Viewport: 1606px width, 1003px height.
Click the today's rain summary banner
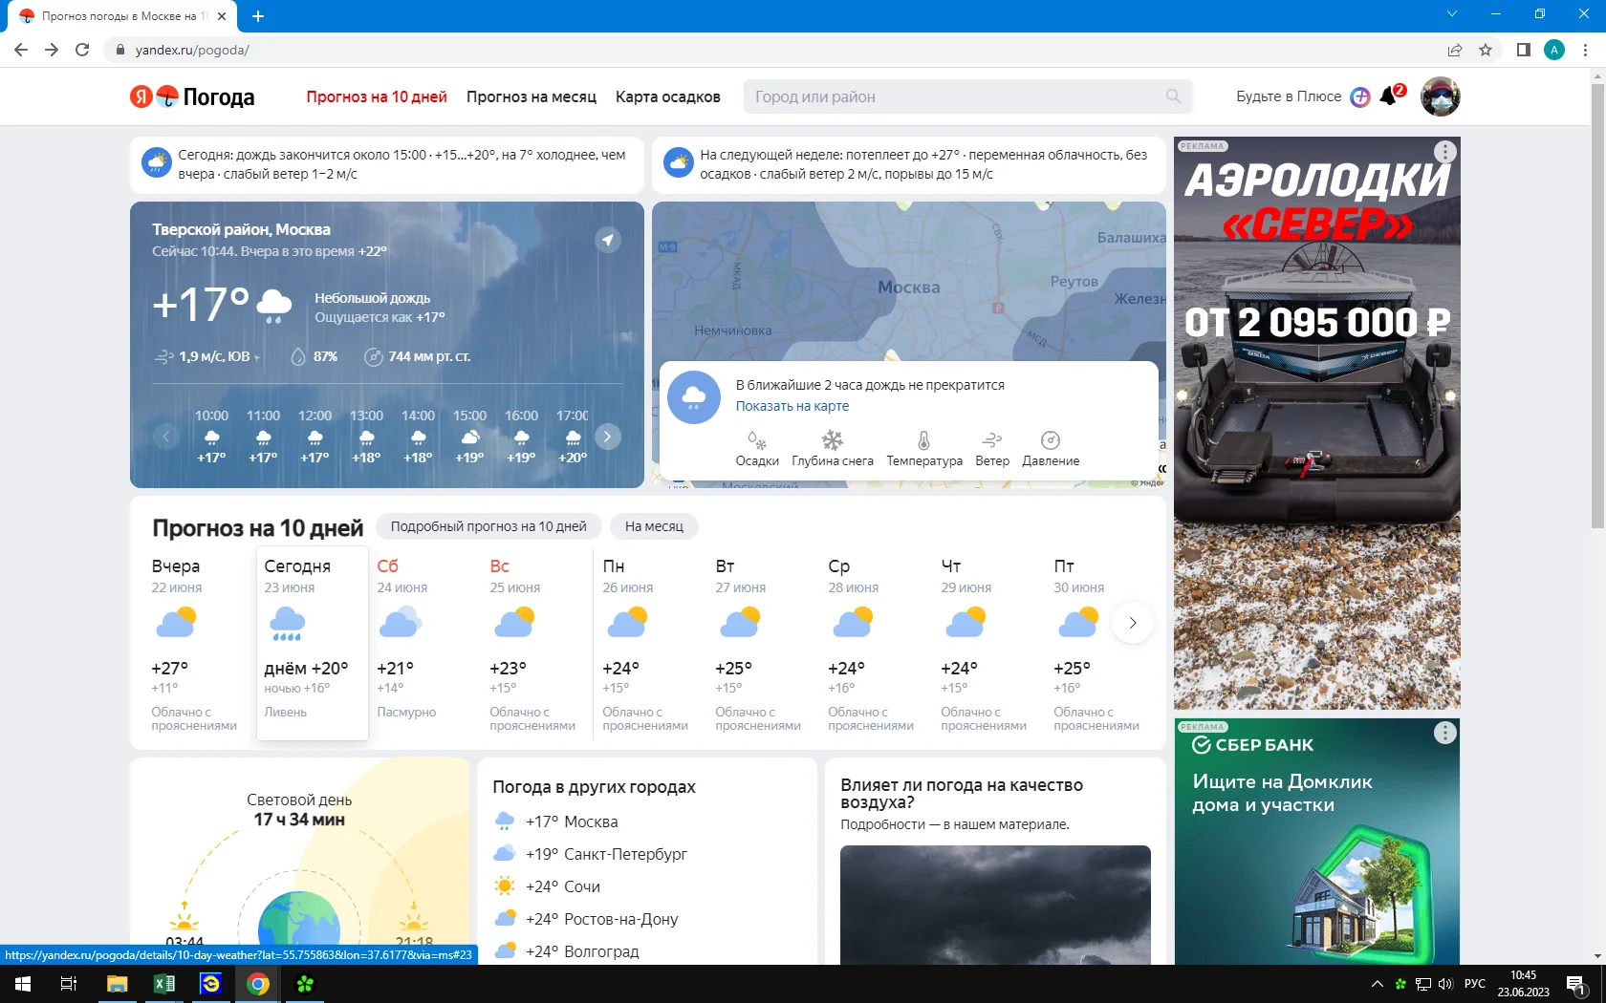pos(387,164)
